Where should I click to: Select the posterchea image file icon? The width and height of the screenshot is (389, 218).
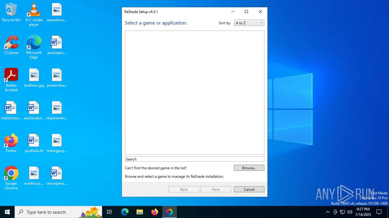point(57,78)
